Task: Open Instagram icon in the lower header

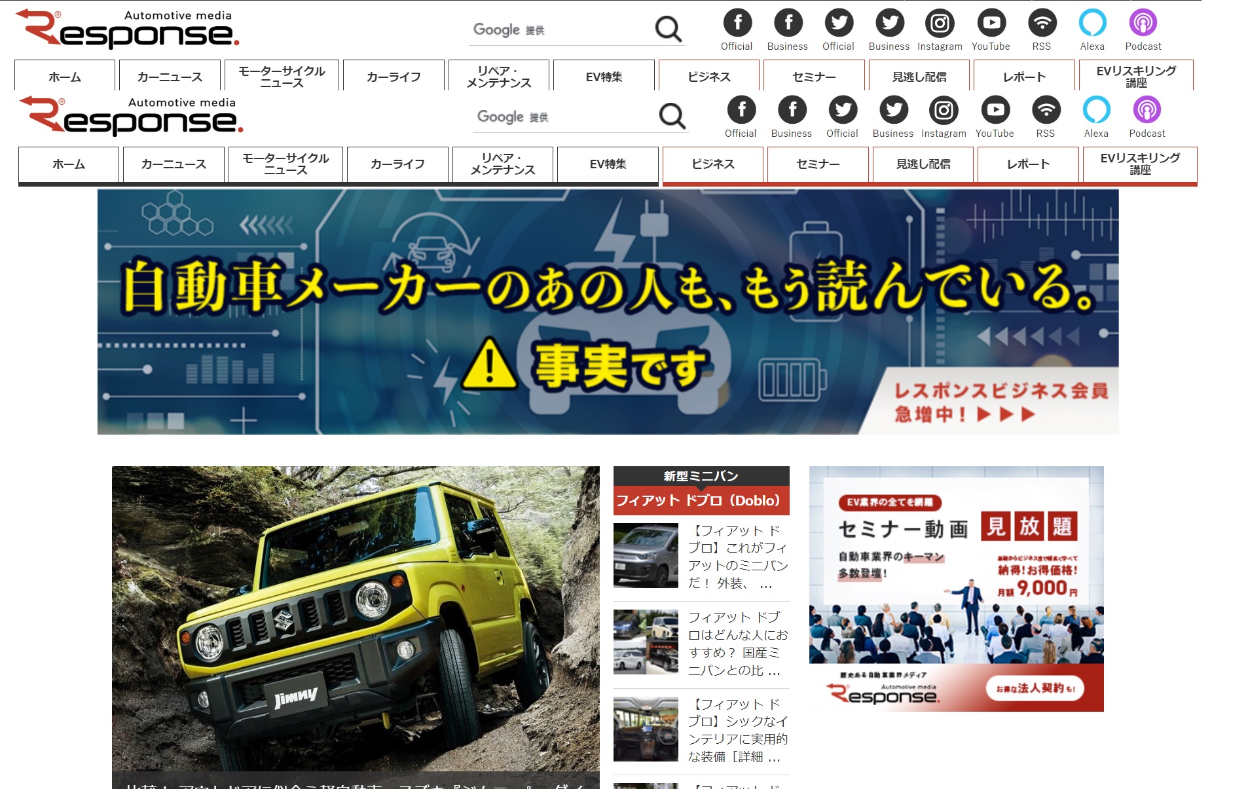Action: click(x=944, y=110)
